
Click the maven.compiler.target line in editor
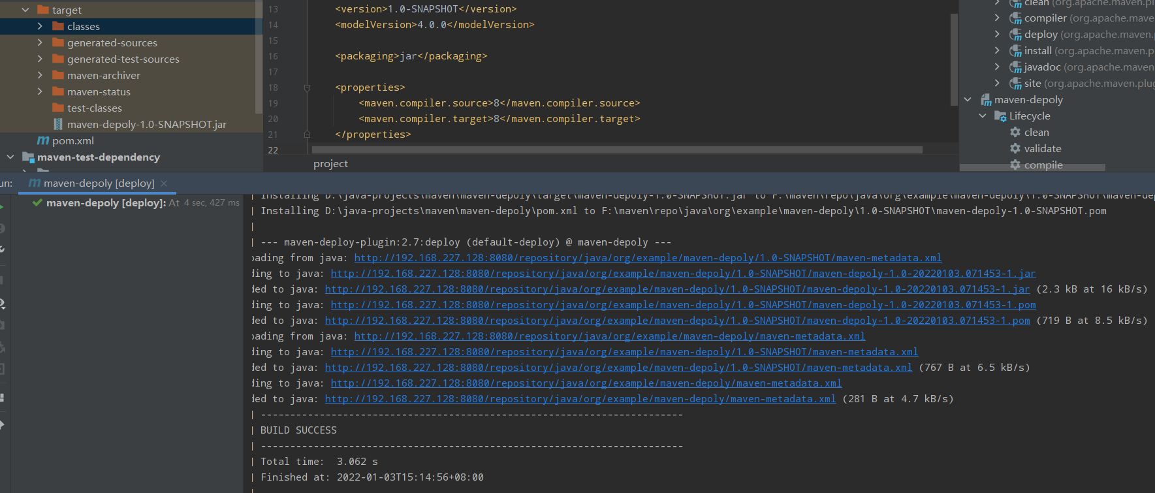click(499, 119)
